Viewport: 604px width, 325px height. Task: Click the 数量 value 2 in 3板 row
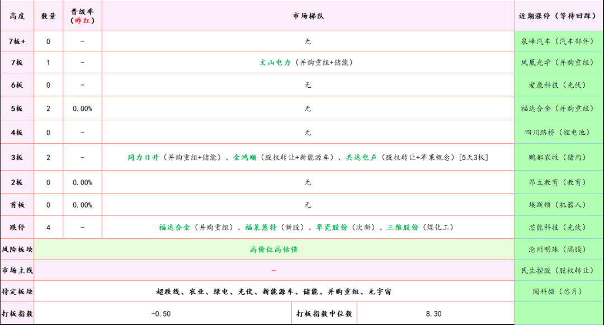tap(48, 157)
